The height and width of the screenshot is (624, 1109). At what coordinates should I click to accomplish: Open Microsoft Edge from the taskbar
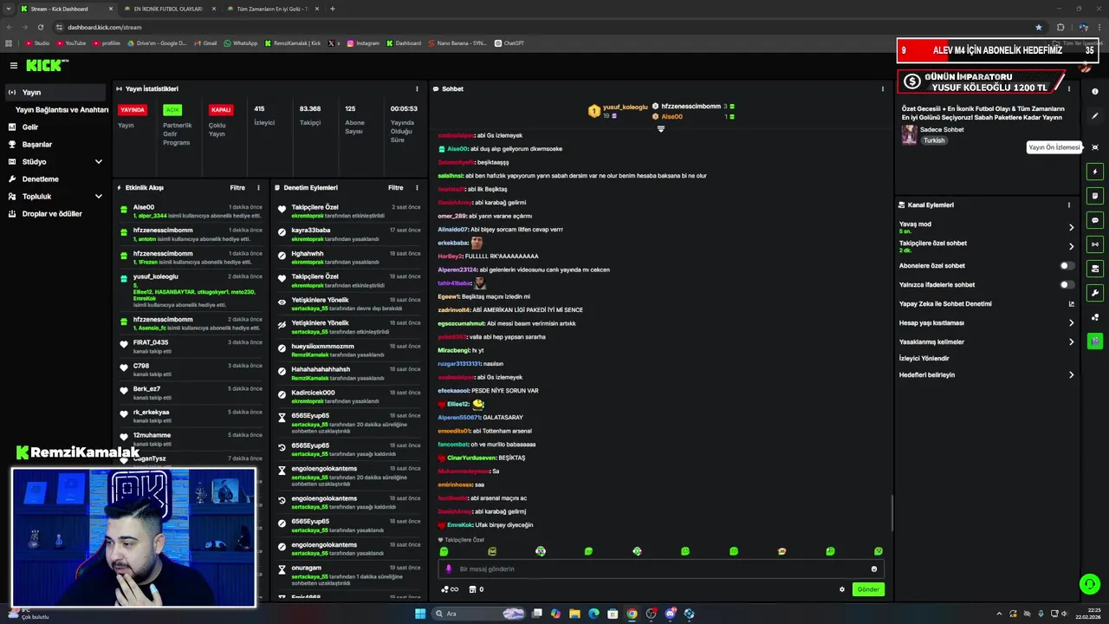pos(593,614)
